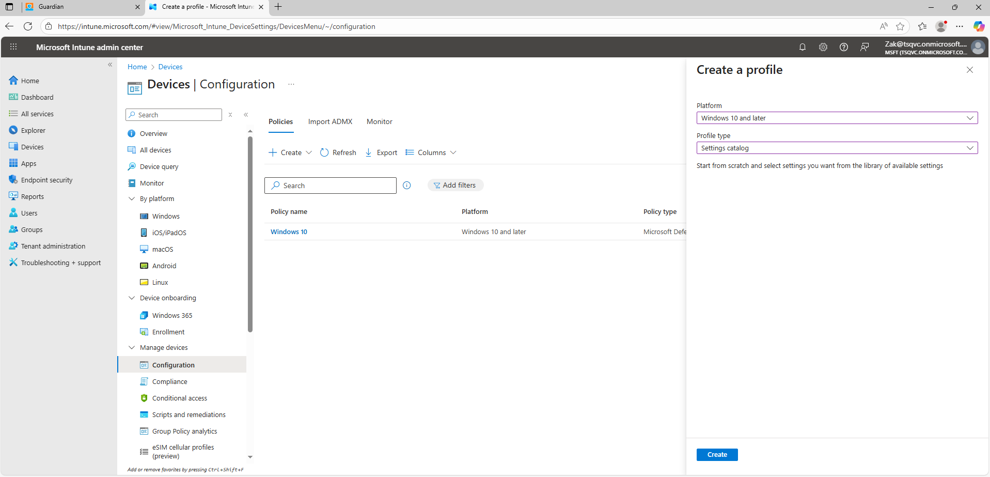Screen dimensions: 990x477
Task: Open the portal app launcher grid
Action: coord(13,47)
